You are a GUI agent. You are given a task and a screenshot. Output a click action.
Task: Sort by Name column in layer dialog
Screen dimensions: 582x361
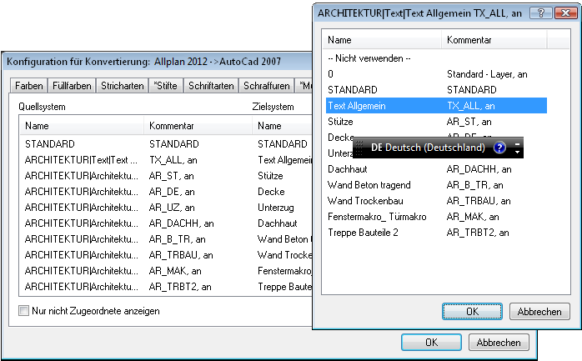pos(382,40)
